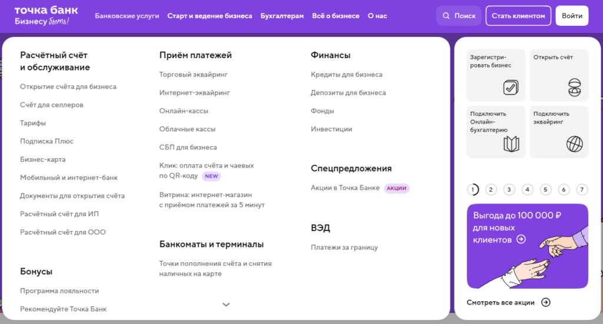Select carousel page 3
This screenshot has height=324, width=603.
[x=509, y=189]
